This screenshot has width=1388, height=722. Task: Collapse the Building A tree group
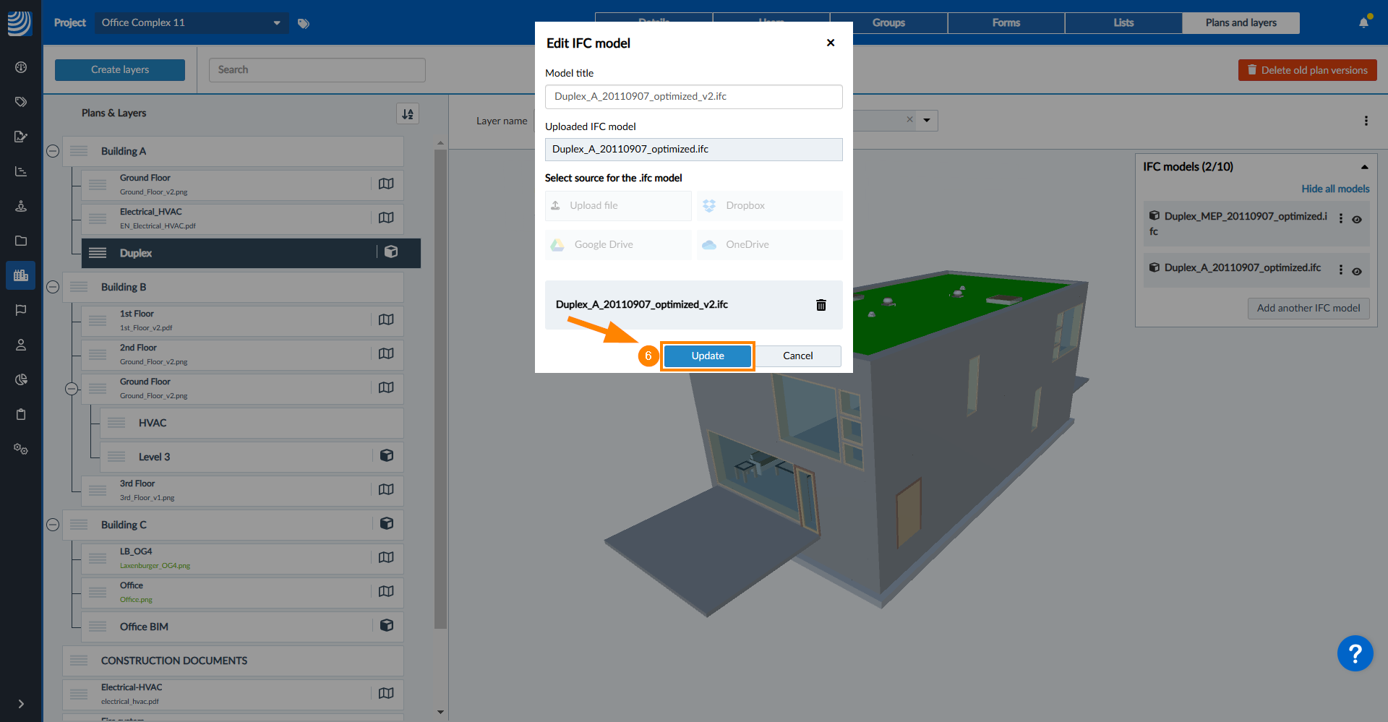point(53,151)
